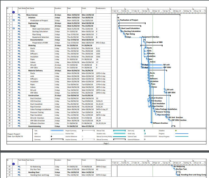The height and width of the screenshot is (178, 209).
Task: Click the task mode icon for Air Balancing
Action: coord(19,167)
